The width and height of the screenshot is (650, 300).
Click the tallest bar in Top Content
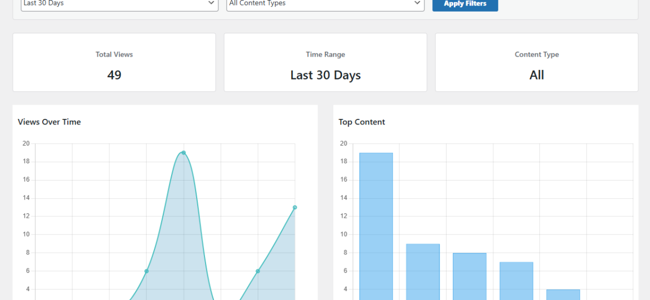click(376, 226)
